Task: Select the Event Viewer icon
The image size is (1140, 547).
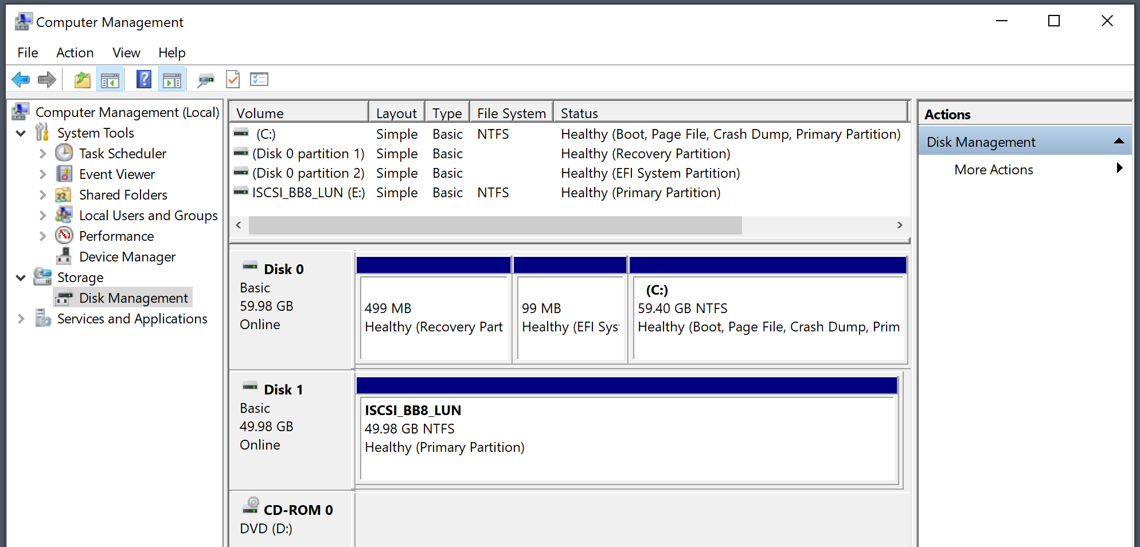Action: (x=64, y=174)
